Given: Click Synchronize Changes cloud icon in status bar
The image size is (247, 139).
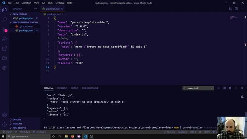Looking at the screenshot, I should coord(16,132).
